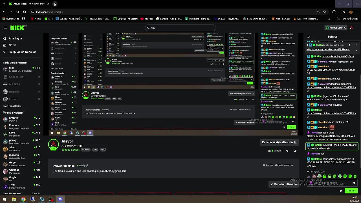Image resolution: width=361 pixels, height=203 pixels.
Task: Open Netflix bookmark
Action: (x=36, y=19)
